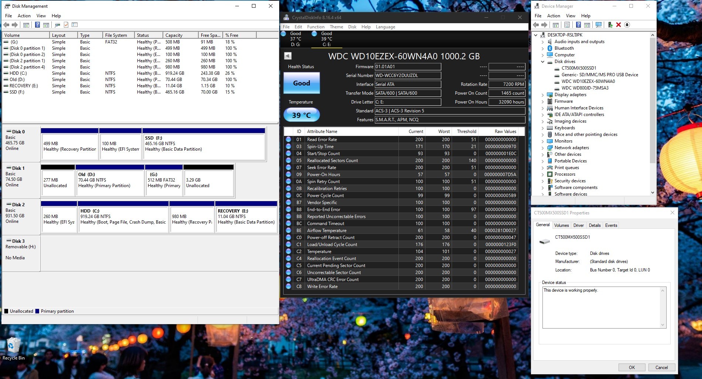Open the Help icon in Disk Management toolbar
Screen dimensions: 702x379
[37, 25]
